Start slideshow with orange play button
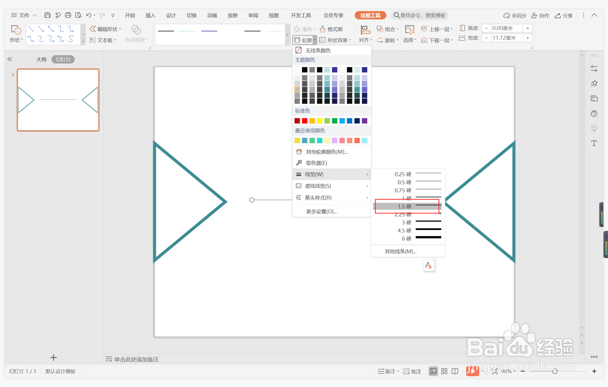608x387 pixels. [472, 371]
